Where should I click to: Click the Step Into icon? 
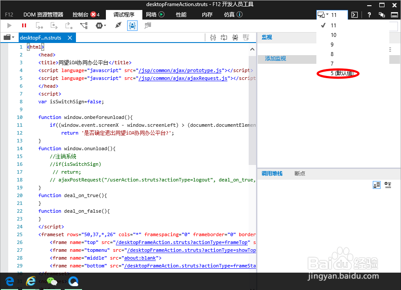click(x=39, y=26)
